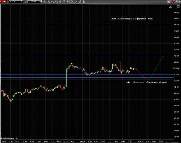Click the 84.80 price axis label
The height and width of the screenshot is (143, 181).
coord(177,12)
